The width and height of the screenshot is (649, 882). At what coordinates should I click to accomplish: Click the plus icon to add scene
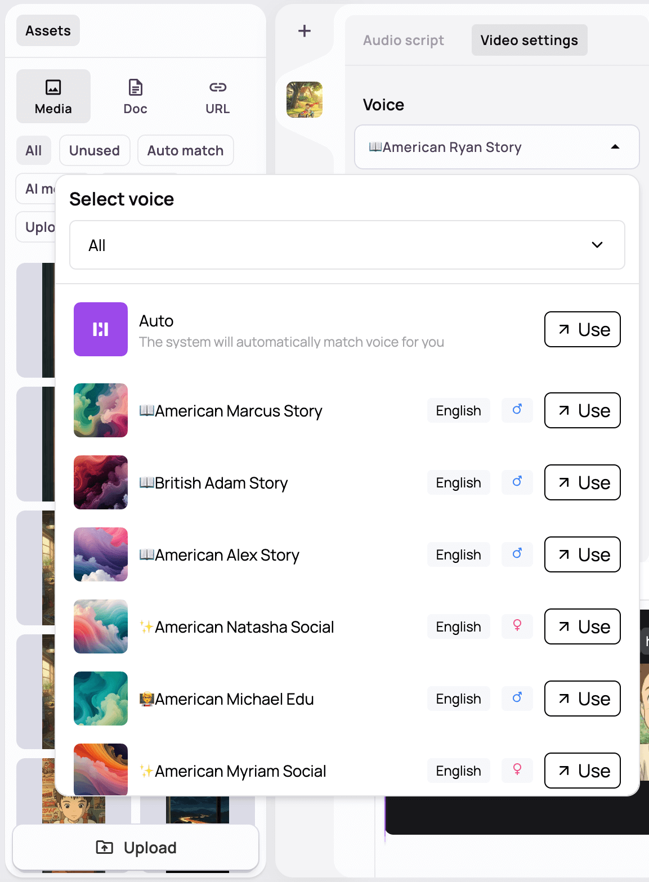pyautogui.click(x=305, y=31)
